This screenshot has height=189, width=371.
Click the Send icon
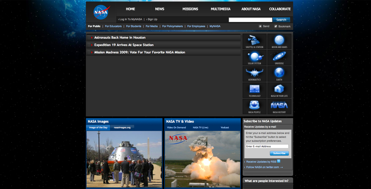[x=260, y=26]
